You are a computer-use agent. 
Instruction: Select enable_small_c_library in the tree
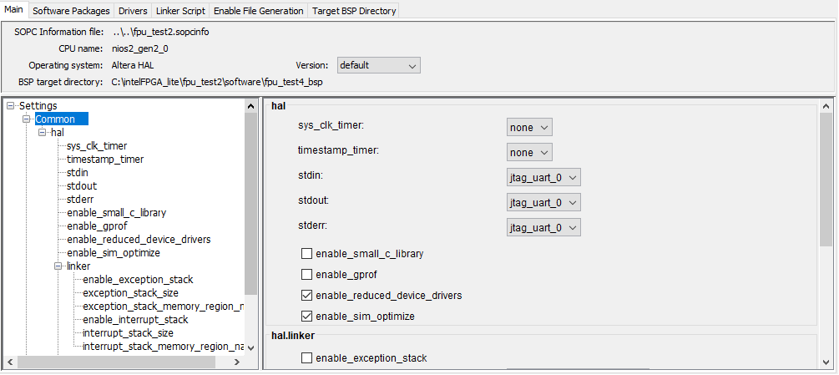(117, 212)
